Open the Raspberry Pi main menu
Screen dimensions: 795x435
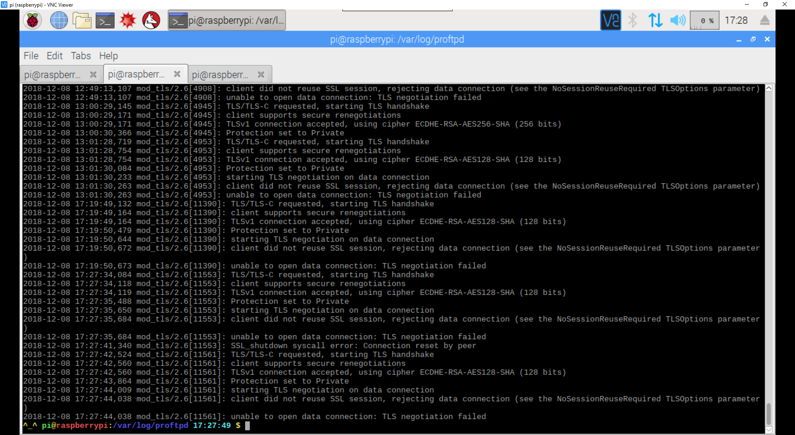33,20
